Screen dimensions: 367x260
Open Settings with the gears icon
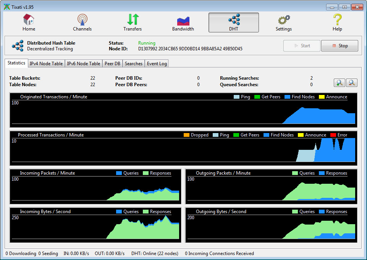[x=283, y=22]
